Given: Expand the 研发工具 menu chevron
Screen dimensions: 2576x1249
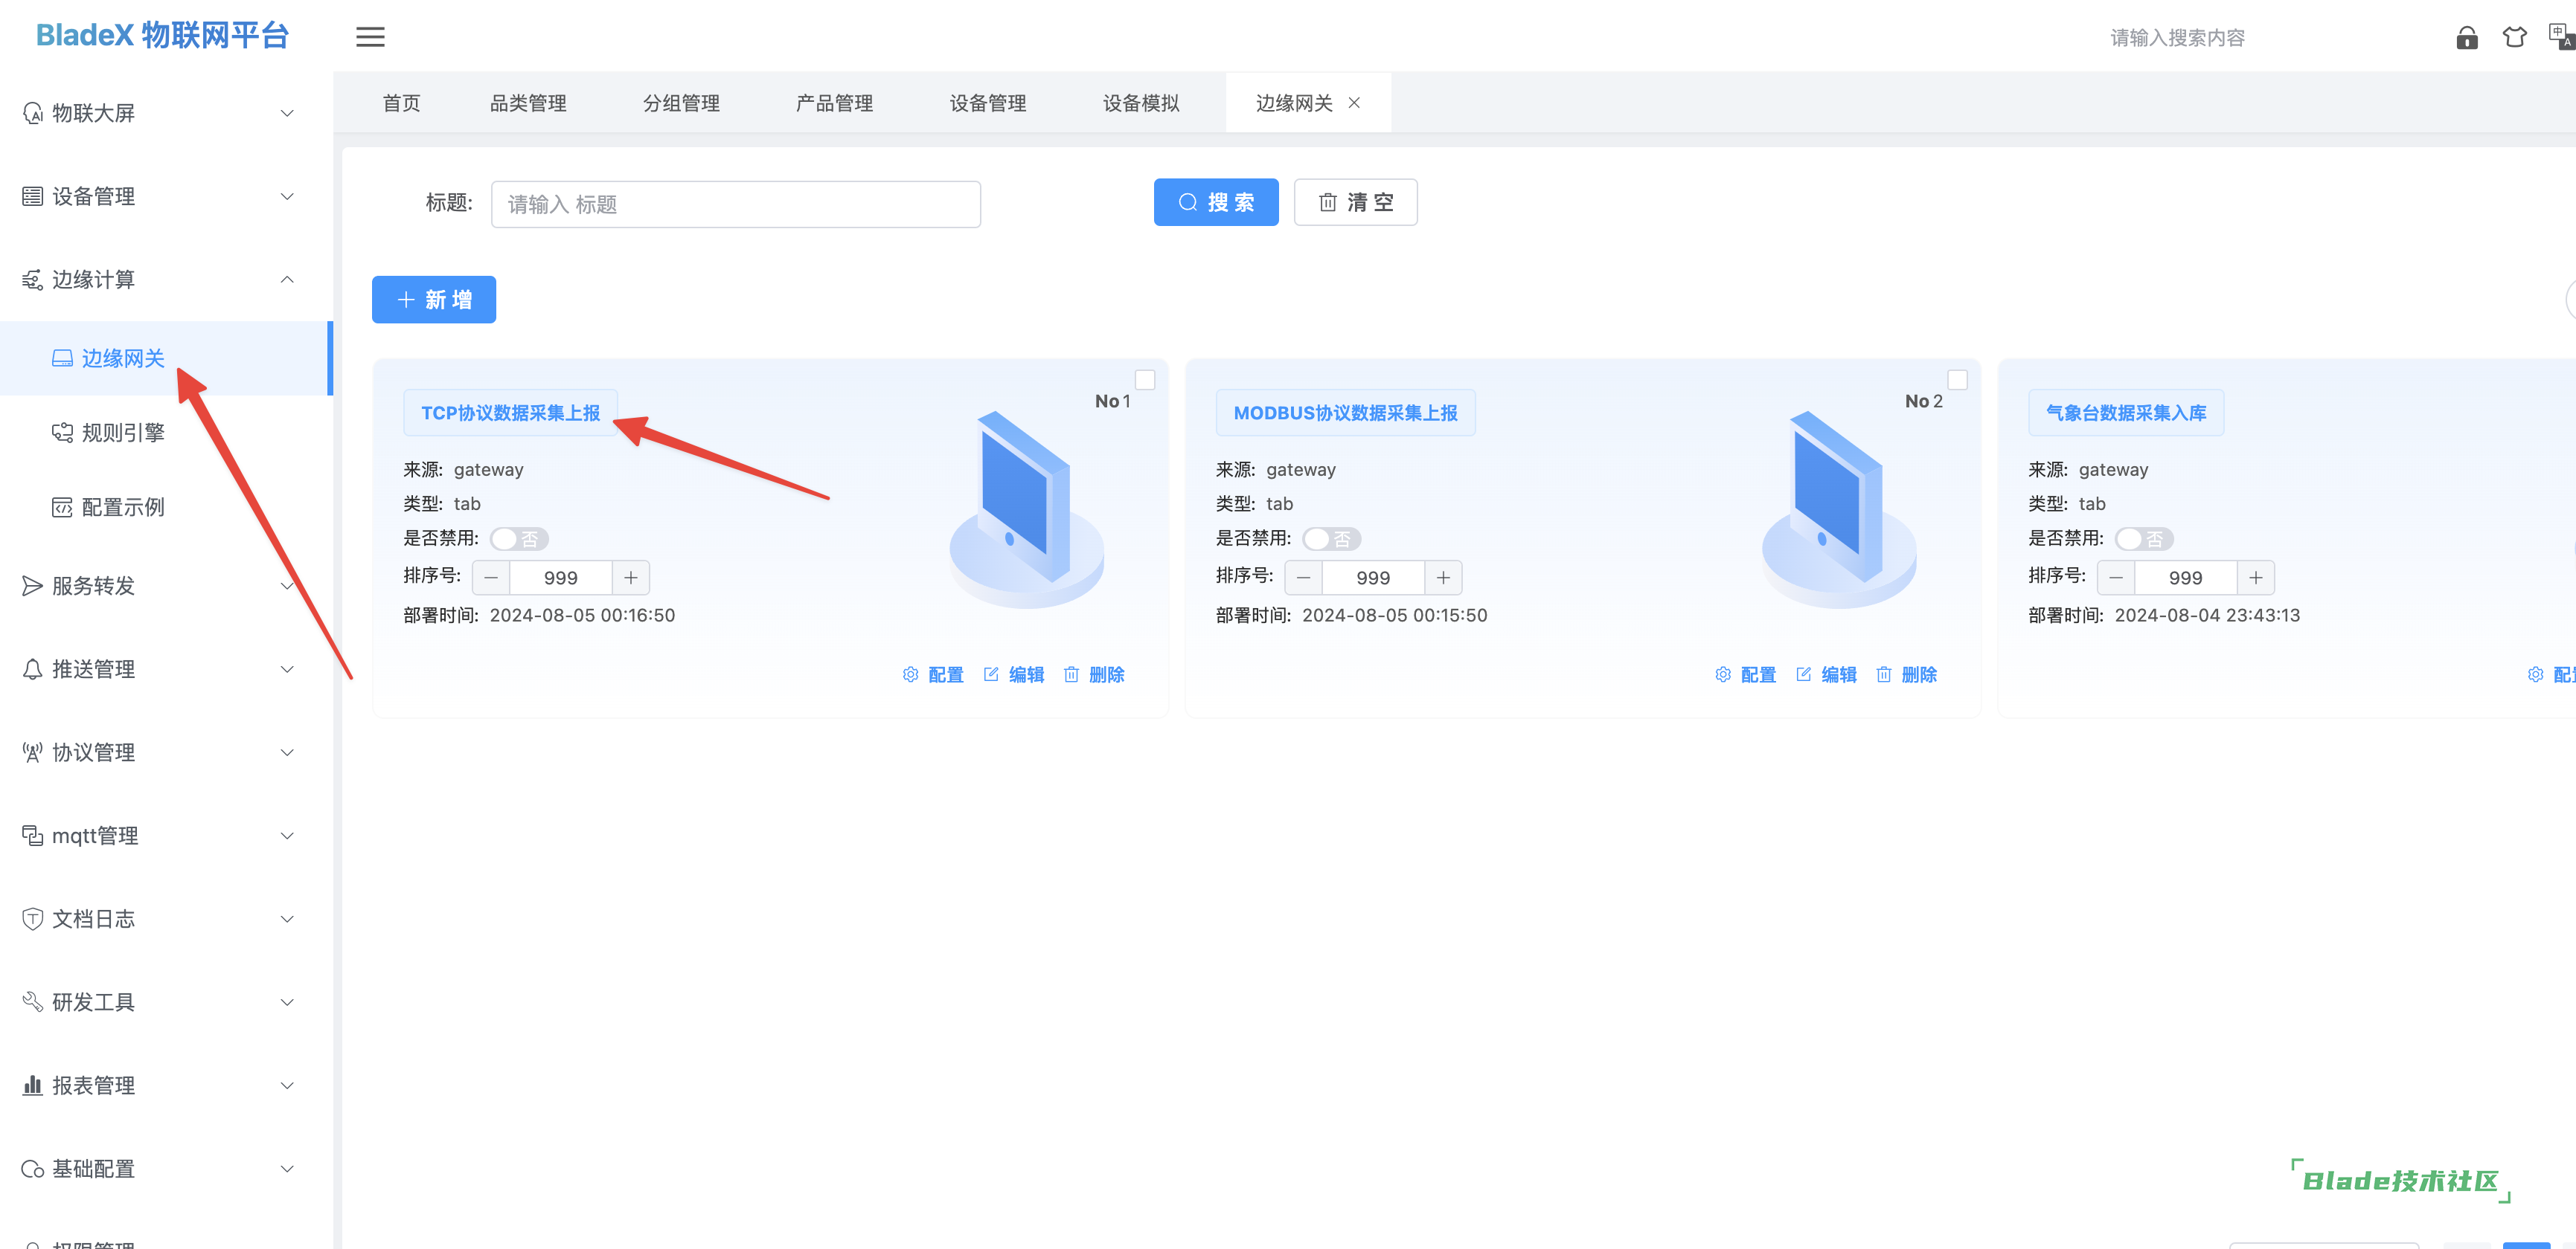Looking at the screenshot, I should pos(287,1002).
